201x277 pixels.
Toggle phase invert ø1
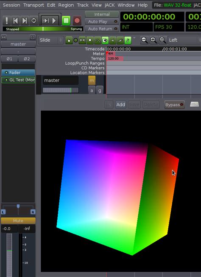click(x=9, y=59)
